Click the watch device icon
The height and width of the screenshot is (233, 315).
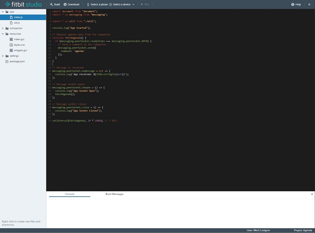(x=111, y=4)
